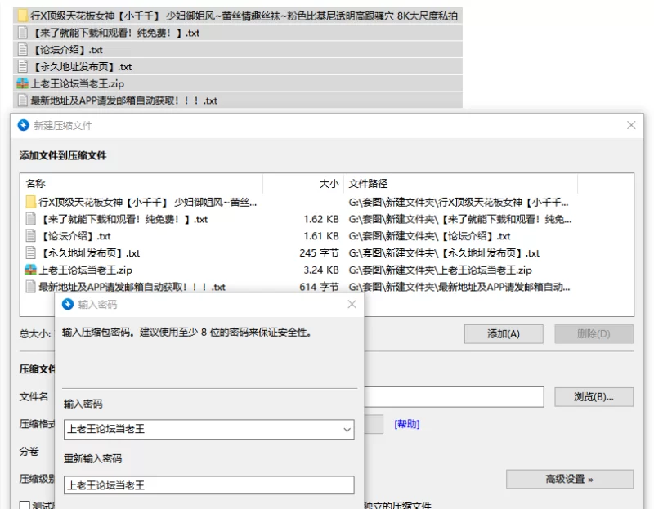Click the 最新地址及APP txt icon in top list
The width and height of the screenshot is (654, 509).
[23, 100]
